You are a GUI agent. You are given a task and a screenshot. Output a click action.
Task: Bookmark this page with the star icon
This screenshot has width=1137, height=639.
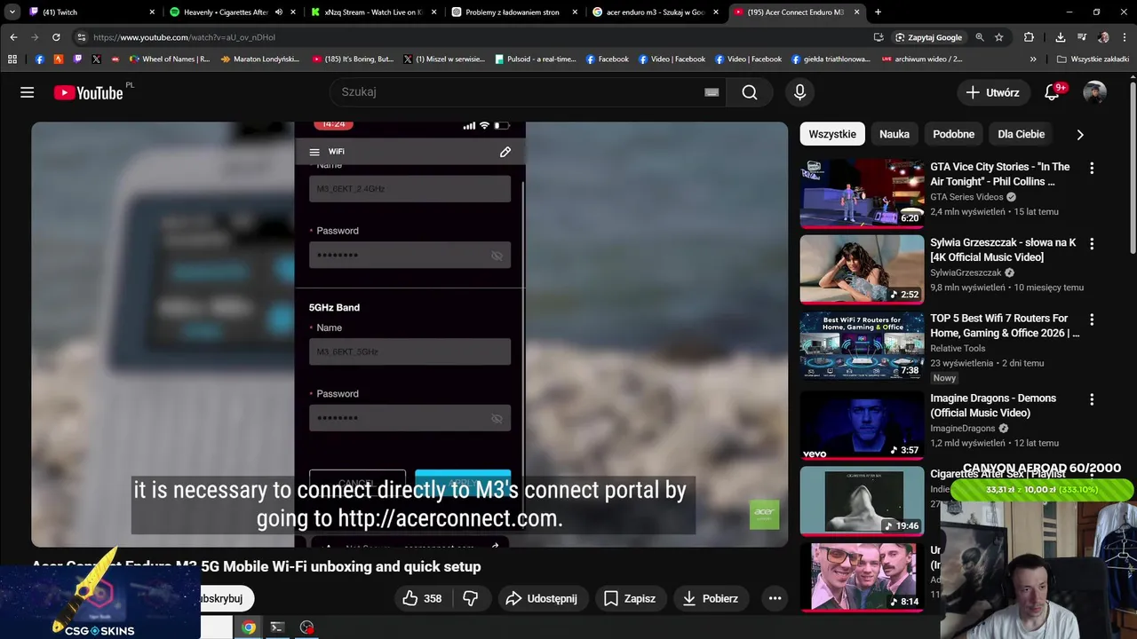[999, 37]
